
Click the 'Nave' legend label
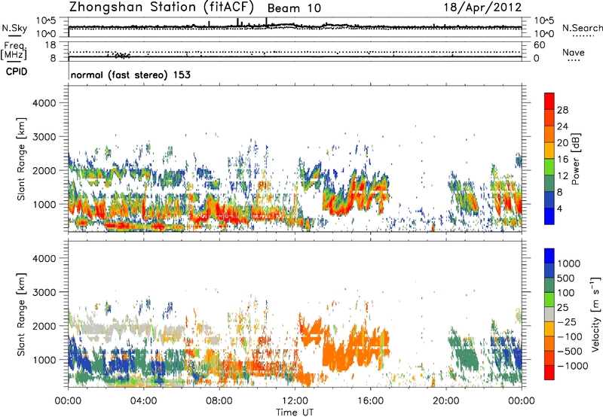(x=574, y=52)
